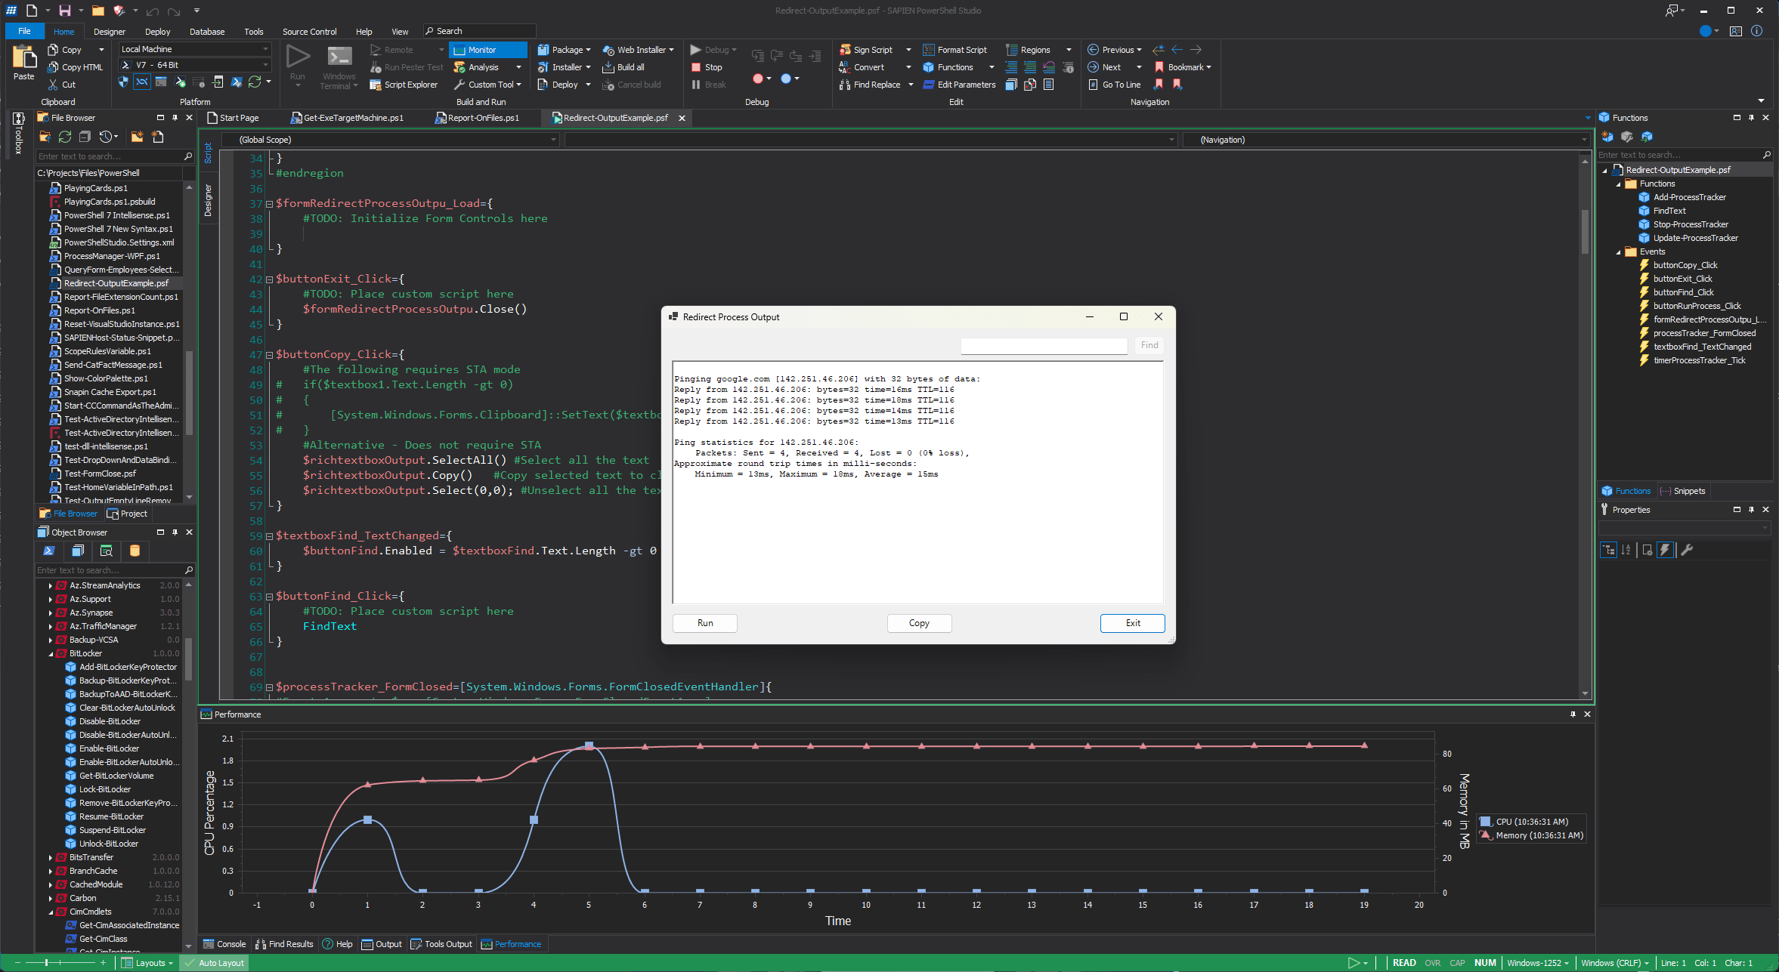Open Script Explorer
1779x972 pixels.
coord(404,85)
